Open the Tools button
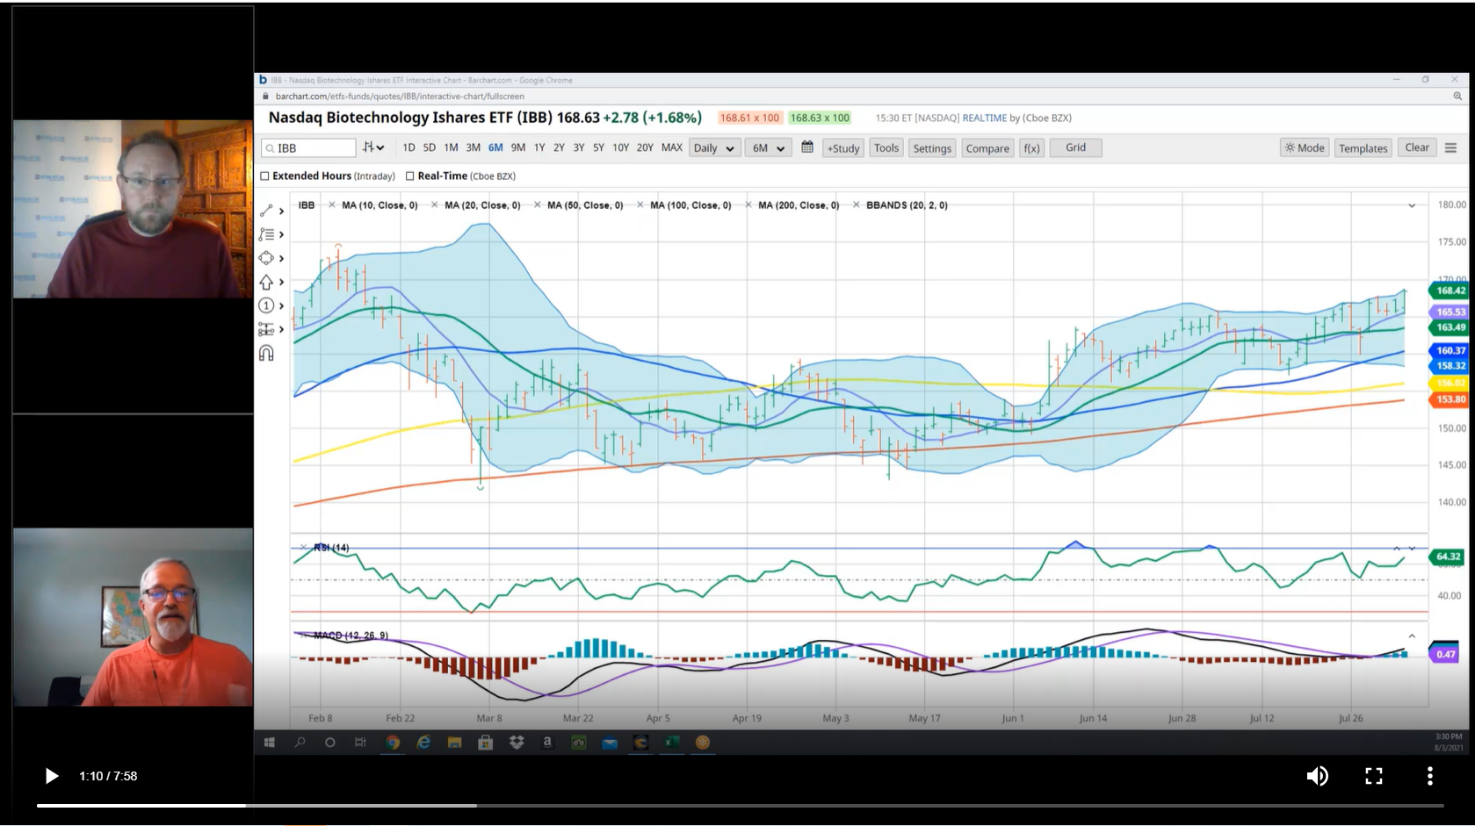 coord(886,148)
